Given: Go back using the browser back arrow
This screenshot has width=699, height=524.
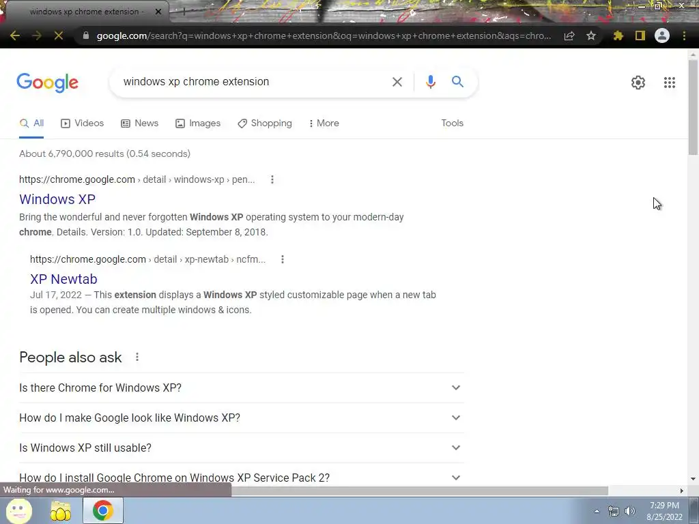Looking at the screenshot, I should 15,35.
